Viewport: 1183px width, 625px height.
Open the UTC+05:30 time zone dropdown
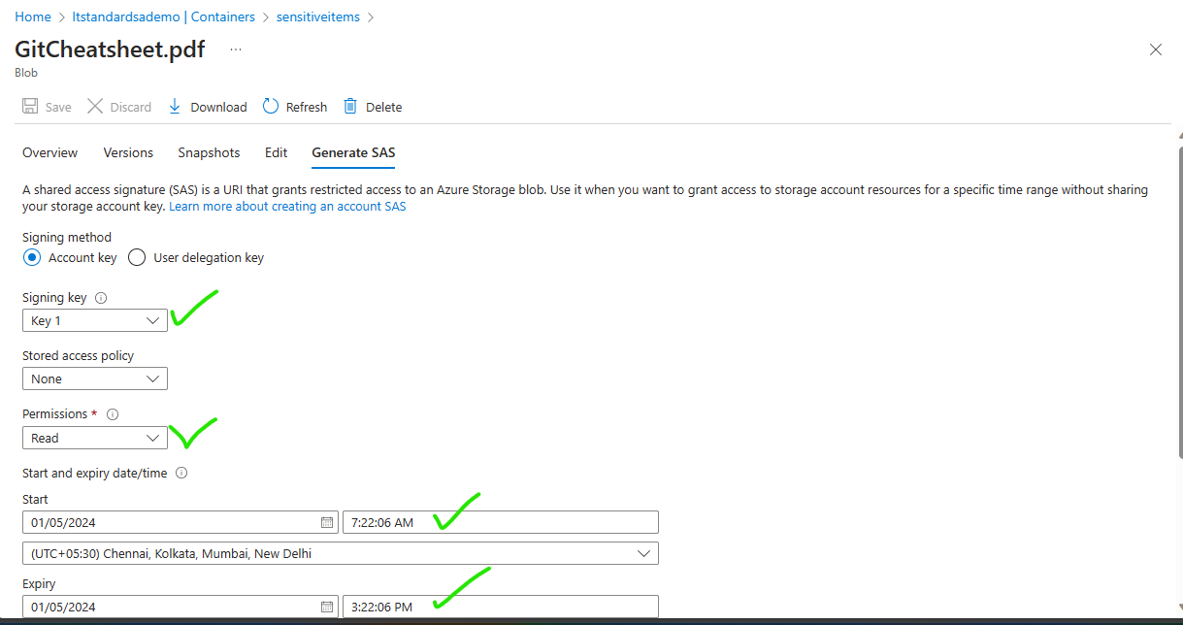[x=341, y=553]
